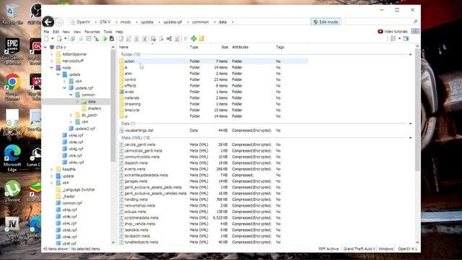Click the green plus toolbar icon
Viewport: 462px width, 260px height.
[x=193, y=38]
